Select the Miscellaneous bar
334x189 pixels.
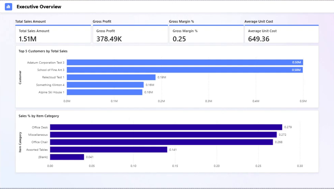163,135
